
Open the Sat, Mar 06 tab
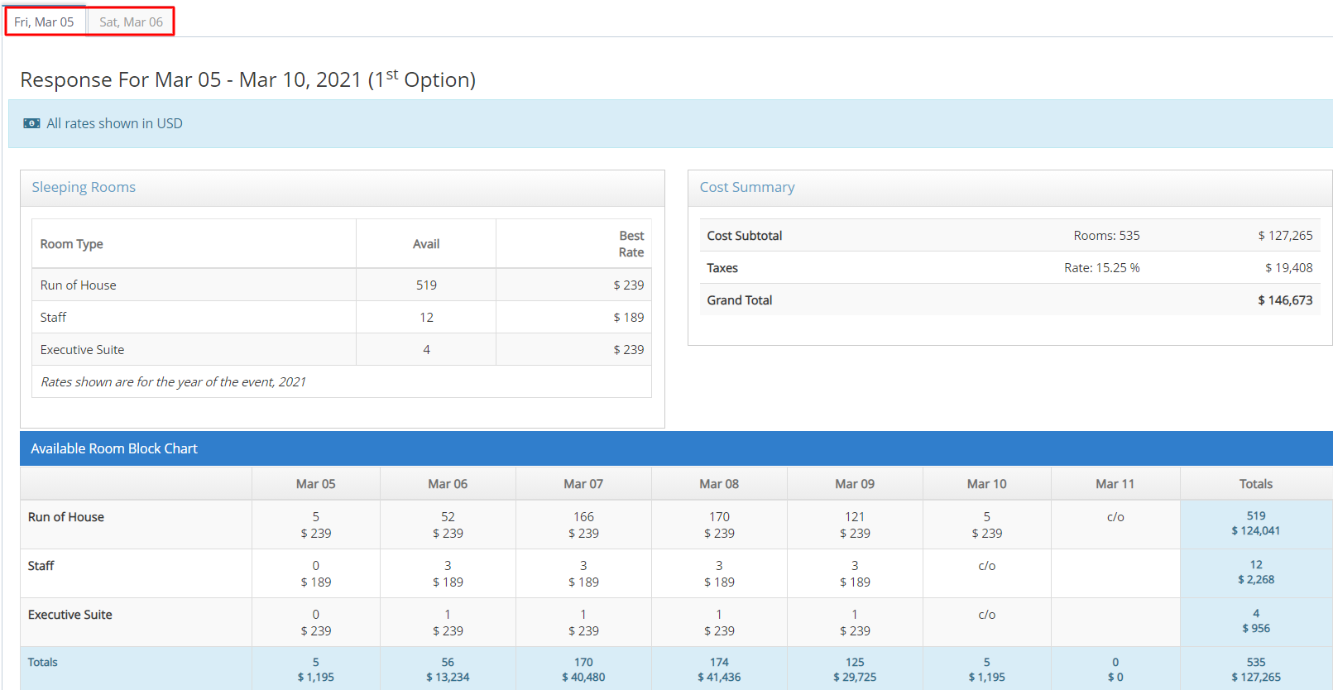[131, 22]
